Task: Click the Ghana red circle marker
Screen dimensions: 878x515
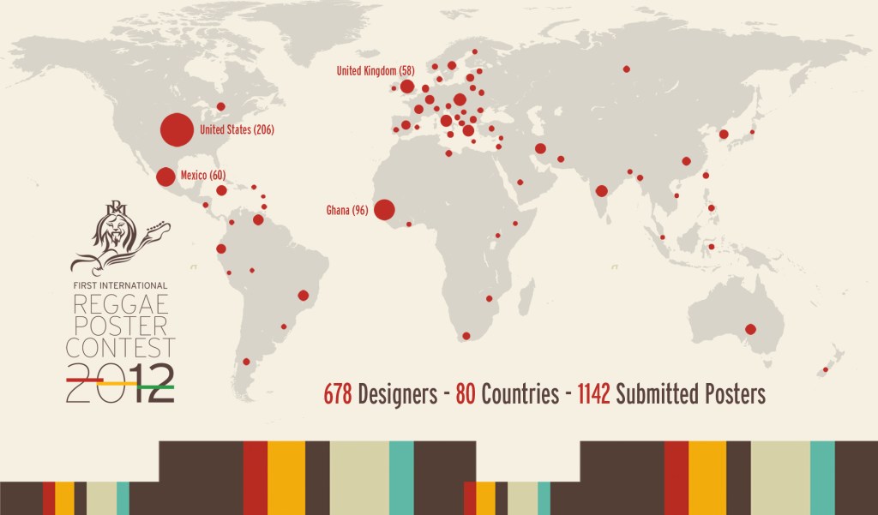Action: tap(384, 209)
